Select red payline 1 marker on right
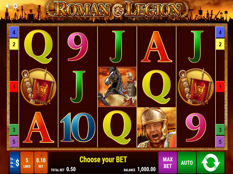233x174 pixels. coord(220,87)
